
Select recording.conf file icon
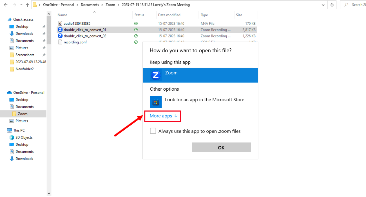point(60,42)
